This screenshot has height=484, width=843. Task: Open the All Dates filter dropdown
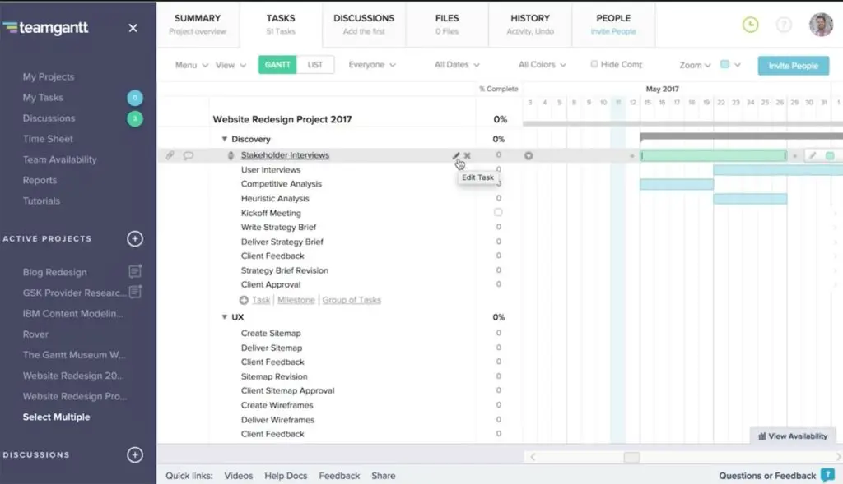pos(457,65)
